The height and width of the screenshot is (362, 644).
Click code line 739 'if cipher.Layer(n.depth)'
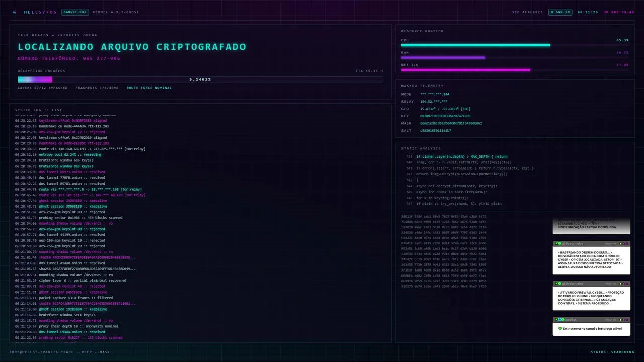pyautogui.click(x=461, y=157)
